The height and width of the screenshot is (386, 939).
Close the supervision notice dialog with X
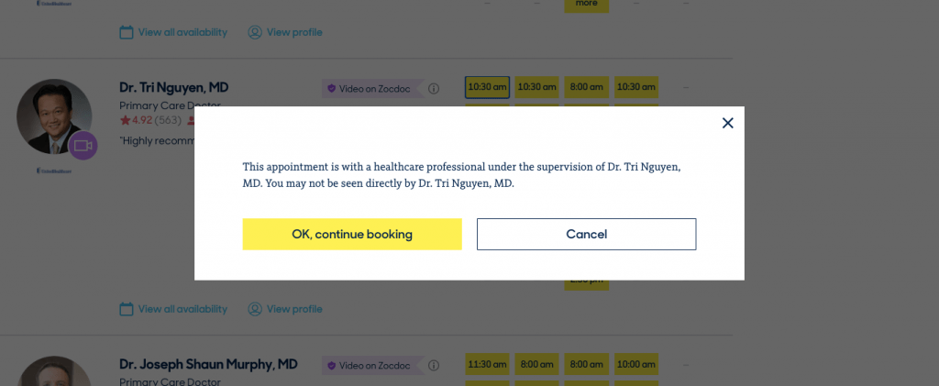point(727,123)
